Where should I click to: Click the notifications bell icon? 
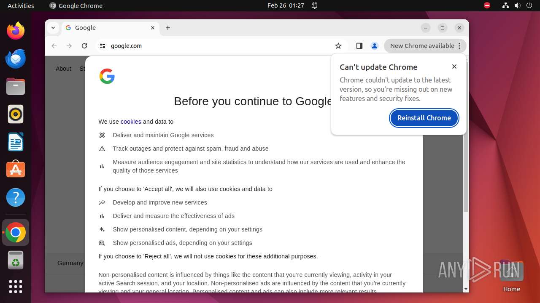coord(315,5)
